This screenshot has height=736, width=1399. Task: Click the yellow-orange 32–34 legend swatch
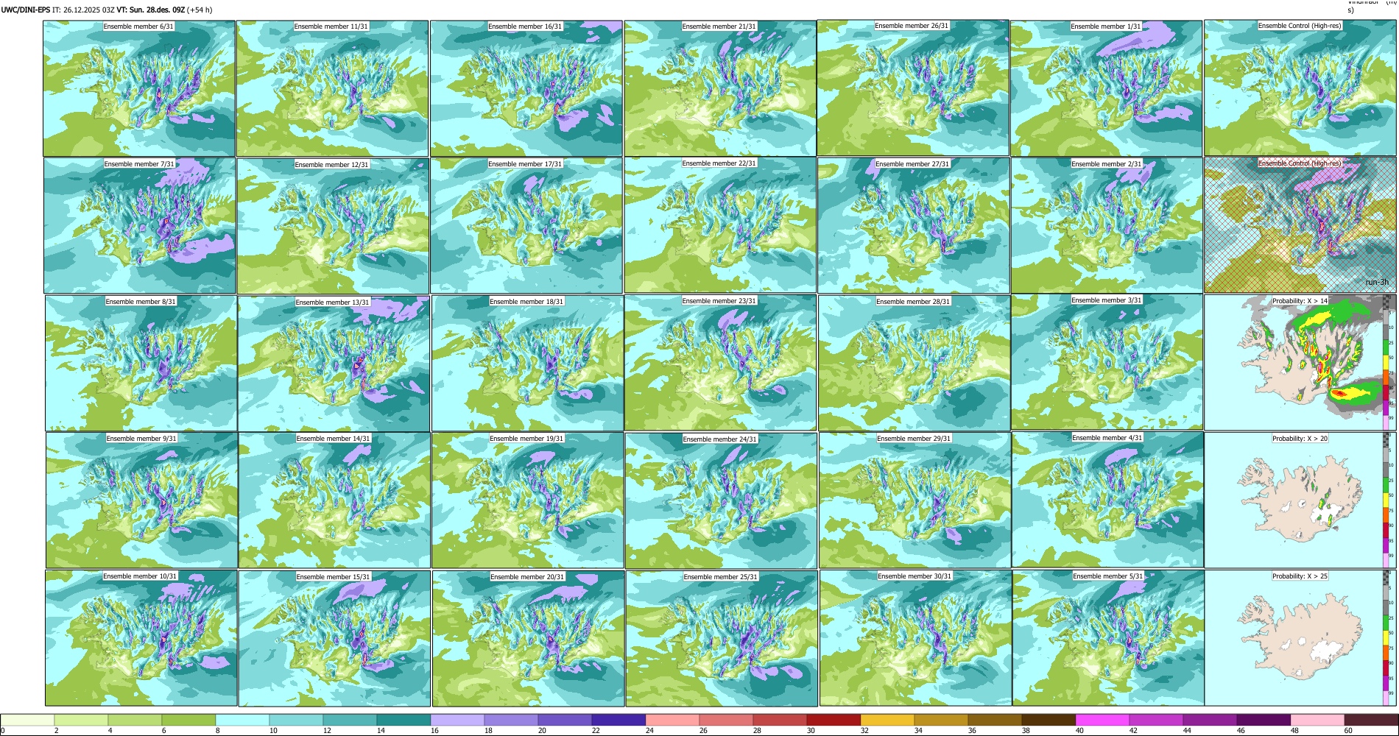pyautogui.click(x=887, y=720)
